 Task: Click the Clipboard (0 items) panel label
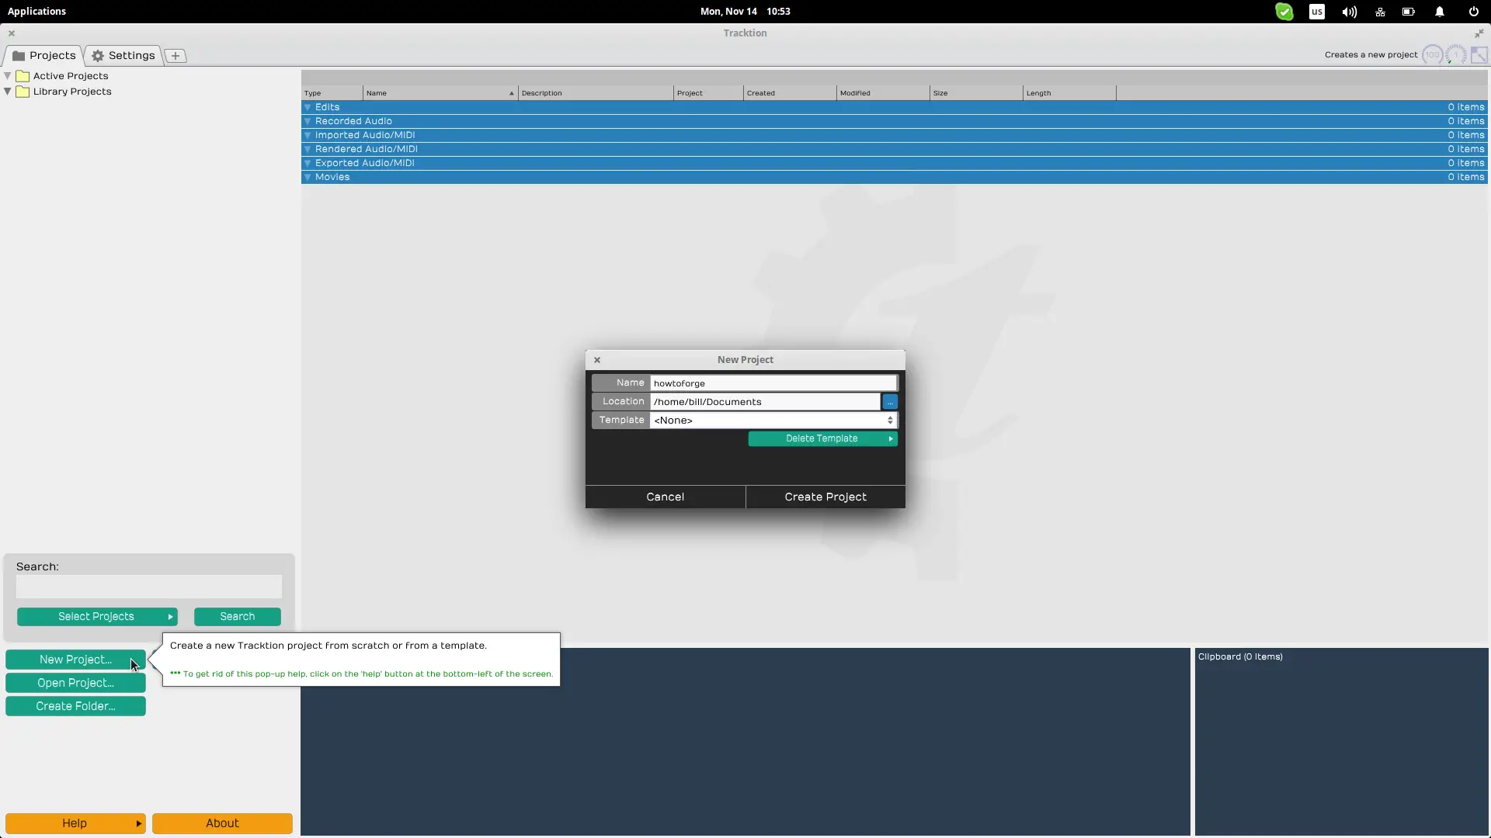pos(1240,657)
